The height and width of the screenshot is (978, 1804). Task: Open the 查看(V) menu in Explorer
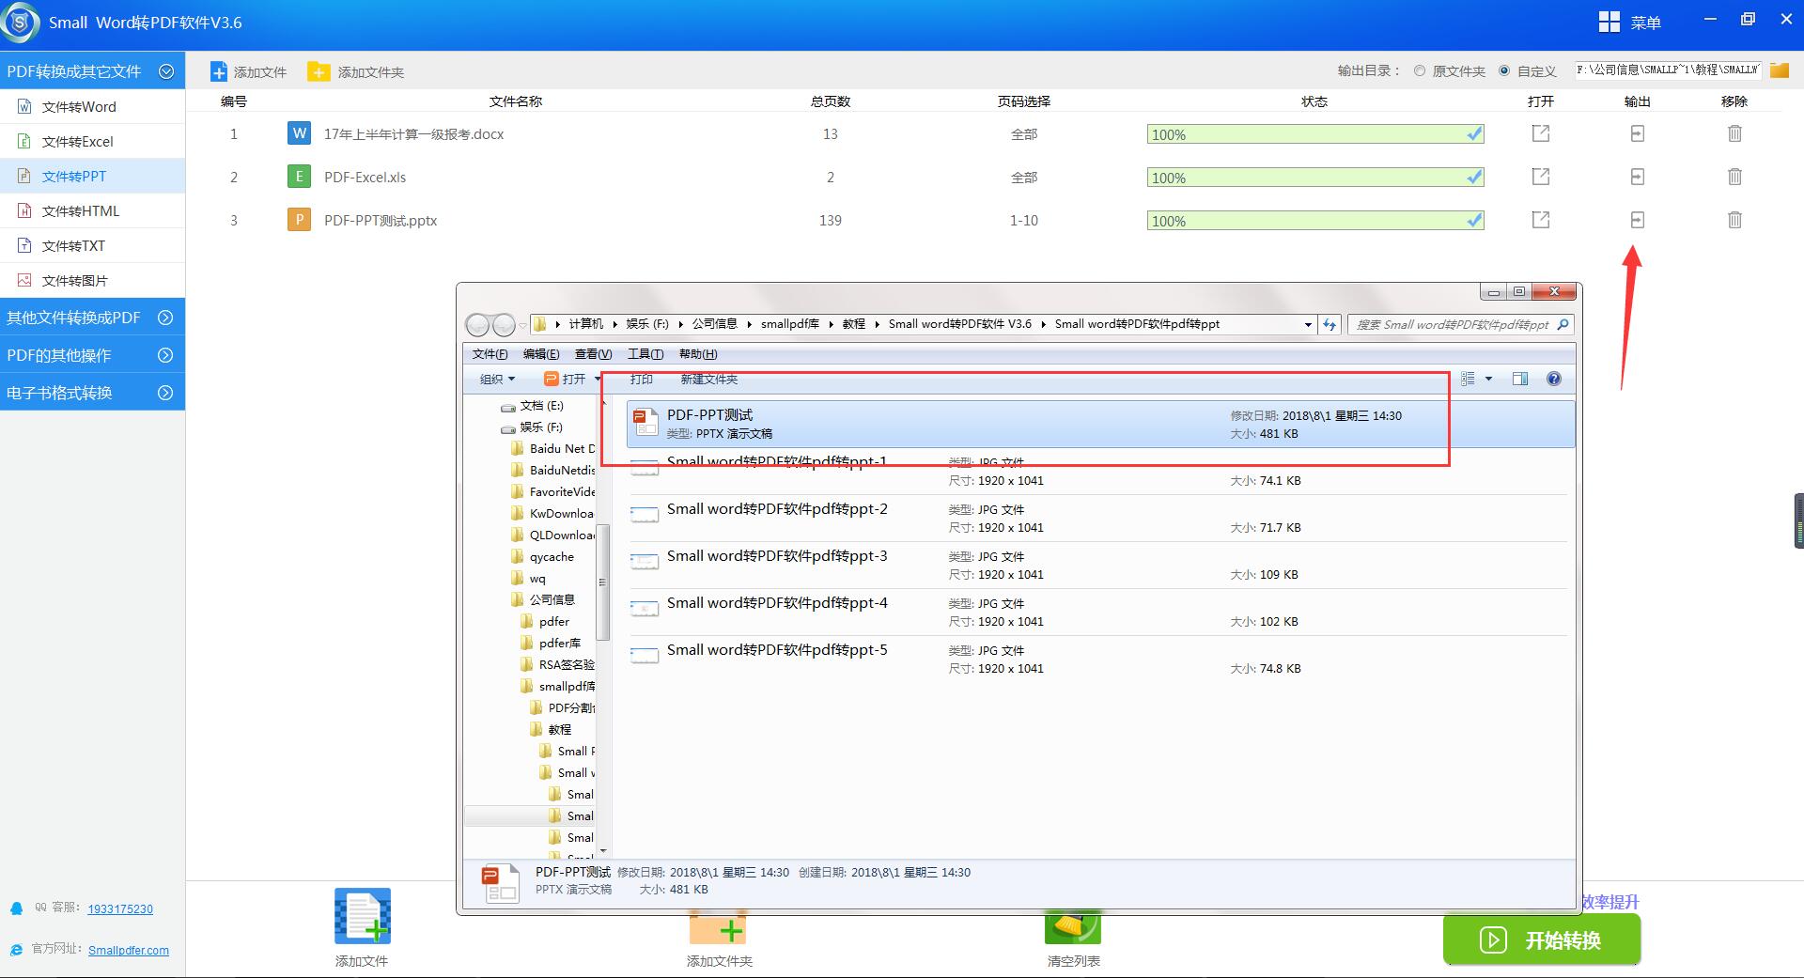click(x=593, y=354)
